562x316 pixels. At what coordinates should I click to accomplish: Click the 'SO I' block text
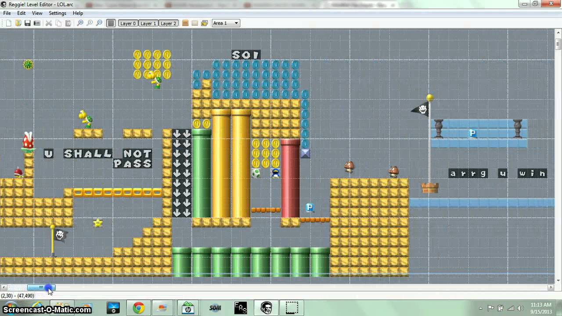[x=246, y=55]
